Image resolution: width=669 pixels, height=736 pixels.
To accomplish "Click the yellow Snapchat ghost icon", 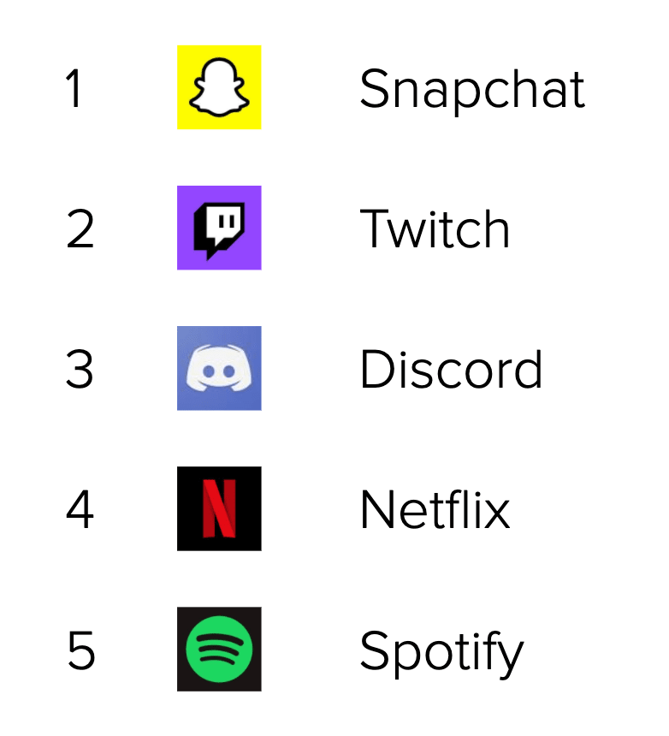I will tap(219, 87).
